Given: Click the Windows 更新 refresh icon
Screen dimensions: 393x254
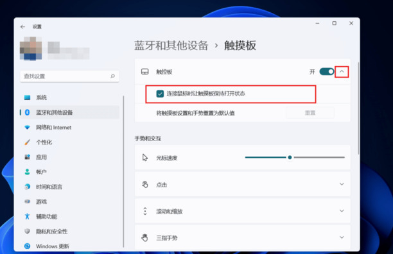Looking at the screenshot, I should click(x=28, y=246).
